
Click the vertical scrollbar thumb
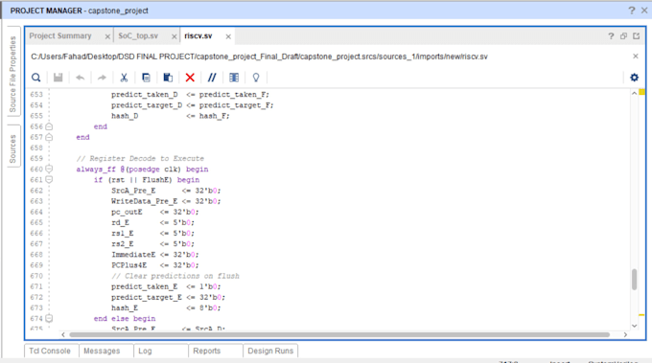tap(634, 280)
